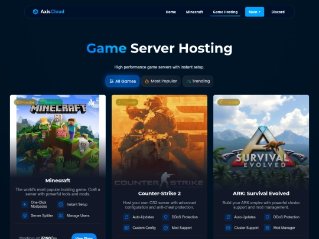Click the clock Instant Setup icon
This screenshot has height=239, width=319.
point(61,204)
